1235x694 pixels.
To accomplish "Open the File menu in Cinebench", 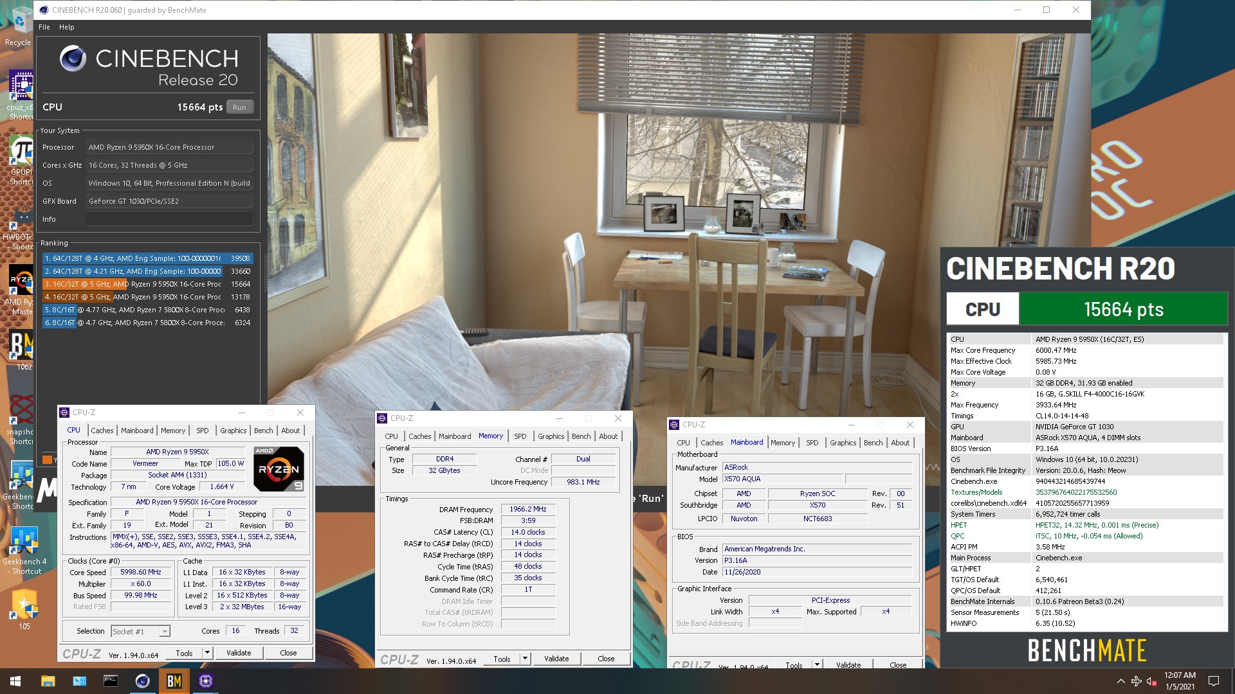I will tap(44, 27).
